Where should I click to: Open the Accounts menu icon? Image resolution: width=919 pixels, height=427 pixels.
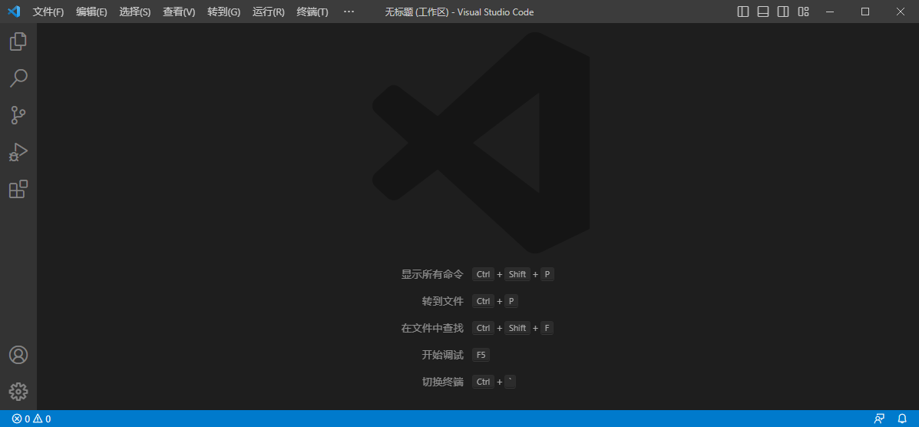click(18, 355)
